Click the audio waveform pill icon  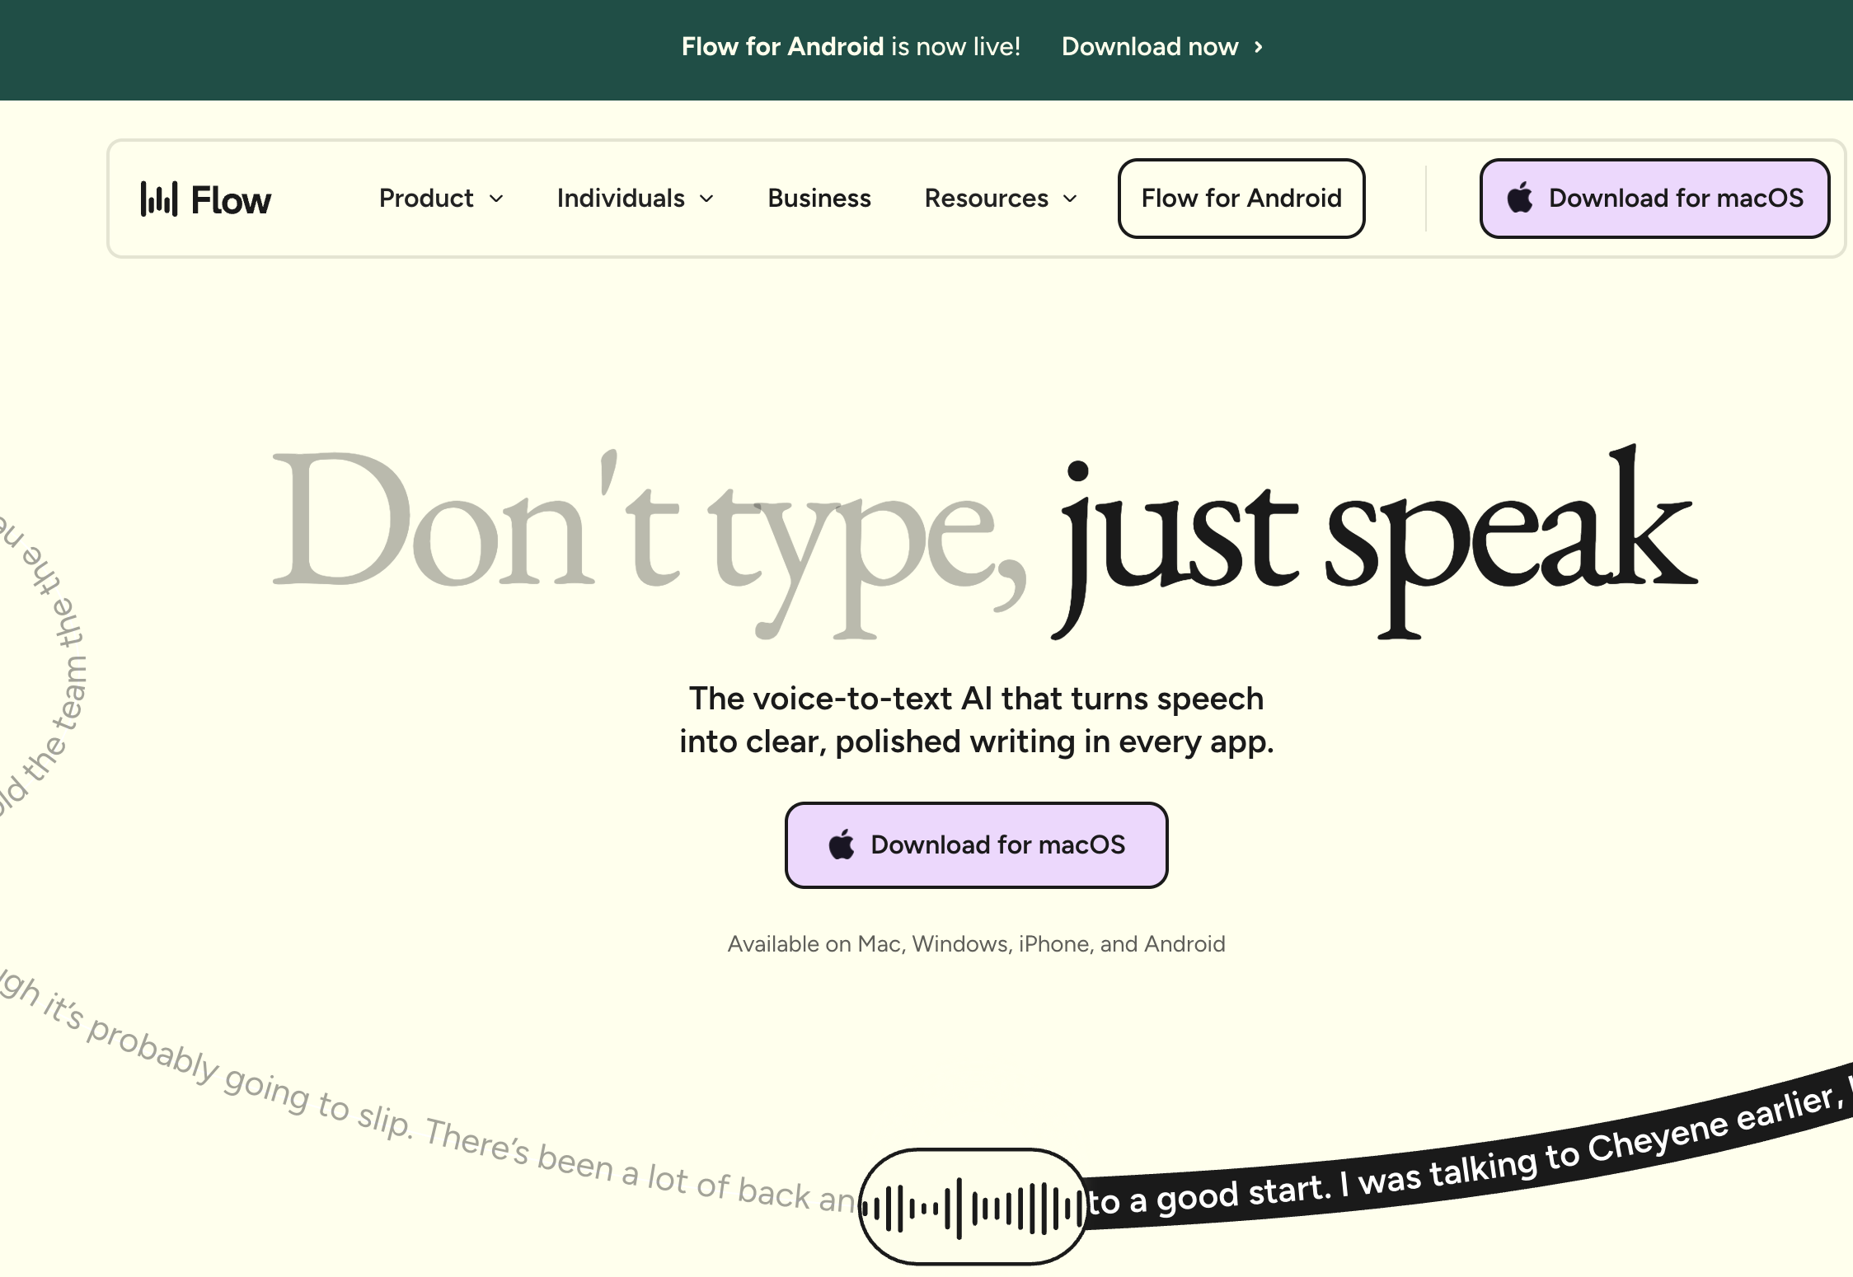point(972,1208)
